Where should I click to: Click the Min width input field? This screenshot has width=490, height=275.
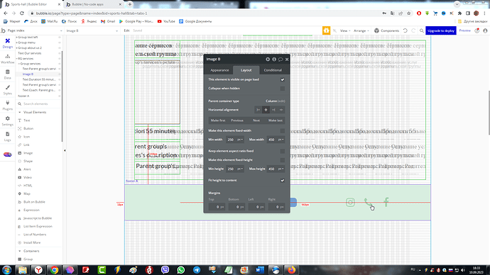235,140
